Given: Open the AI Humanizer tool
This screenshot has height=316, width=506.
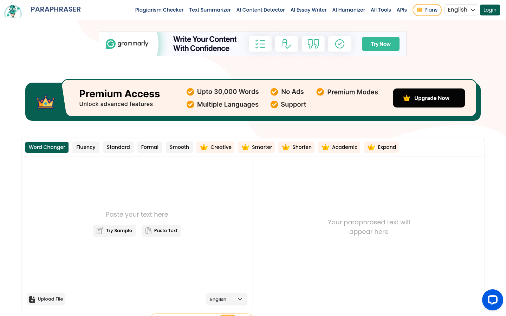Looking at the screenshot, I should 349,10.
